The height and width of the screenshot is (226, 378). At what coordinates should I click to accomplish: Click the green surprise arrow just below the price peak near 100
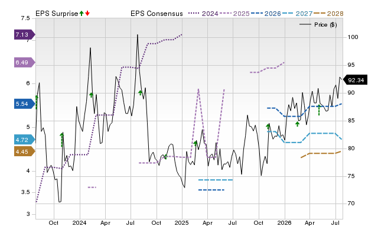pyautogui.click(x=141, y=92)
